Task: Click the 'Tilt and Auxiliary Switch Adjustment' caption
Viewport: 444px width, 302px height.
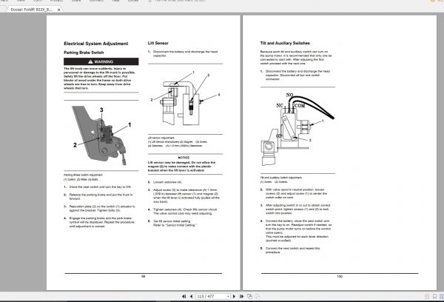Action: coord(281,178)
